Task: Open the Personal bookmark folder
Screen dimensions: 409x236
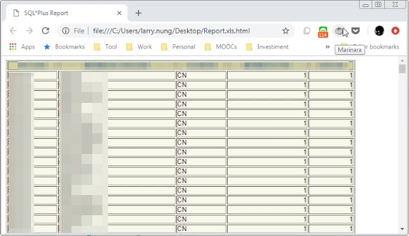Action: (178, 47)
